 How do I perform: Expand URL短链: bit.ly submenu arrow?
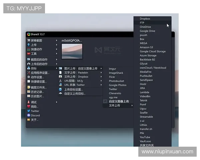tap(101, 81)
